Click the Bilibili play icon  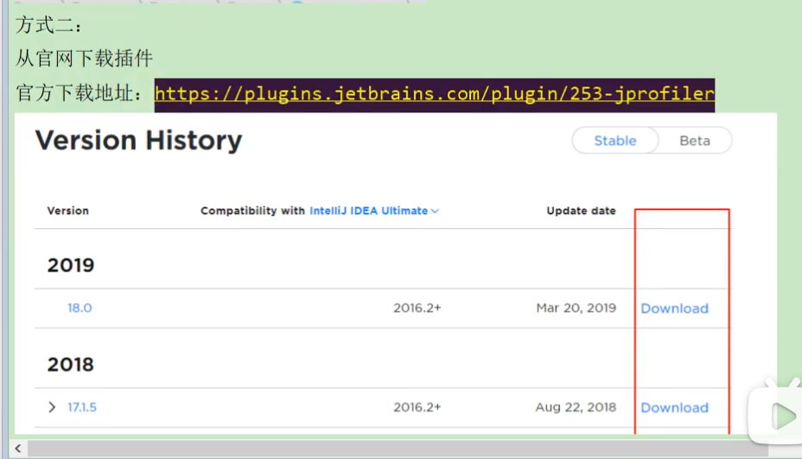(x=778, y=418)
